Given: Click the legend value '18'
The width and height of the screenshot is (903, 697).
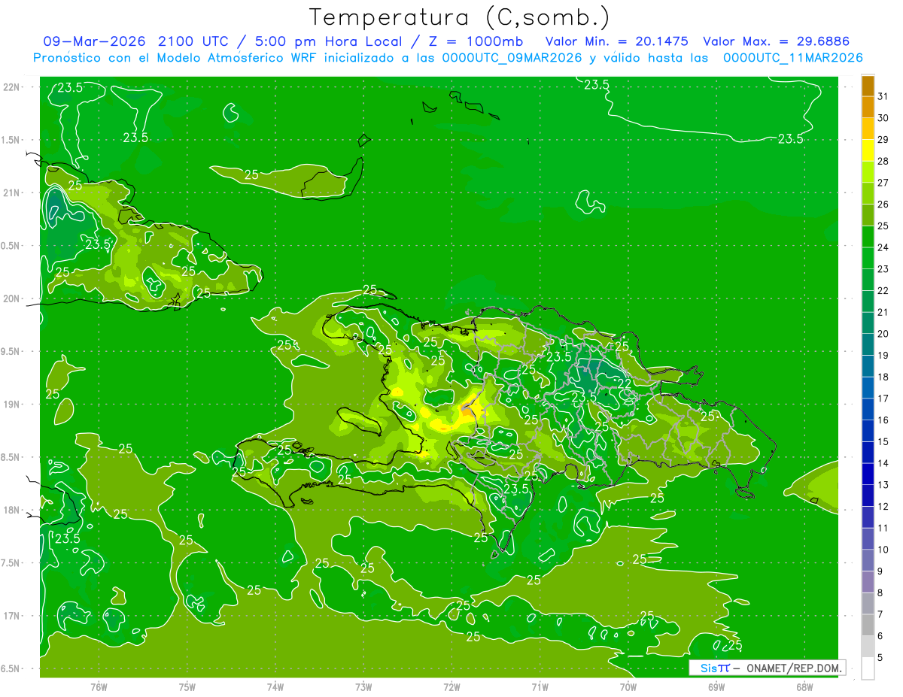Looking at the screenshot, I should (883, 377).
